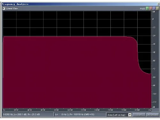
Task: Click the Scan button
Action: pyautogui.click(x=139, y=115)
